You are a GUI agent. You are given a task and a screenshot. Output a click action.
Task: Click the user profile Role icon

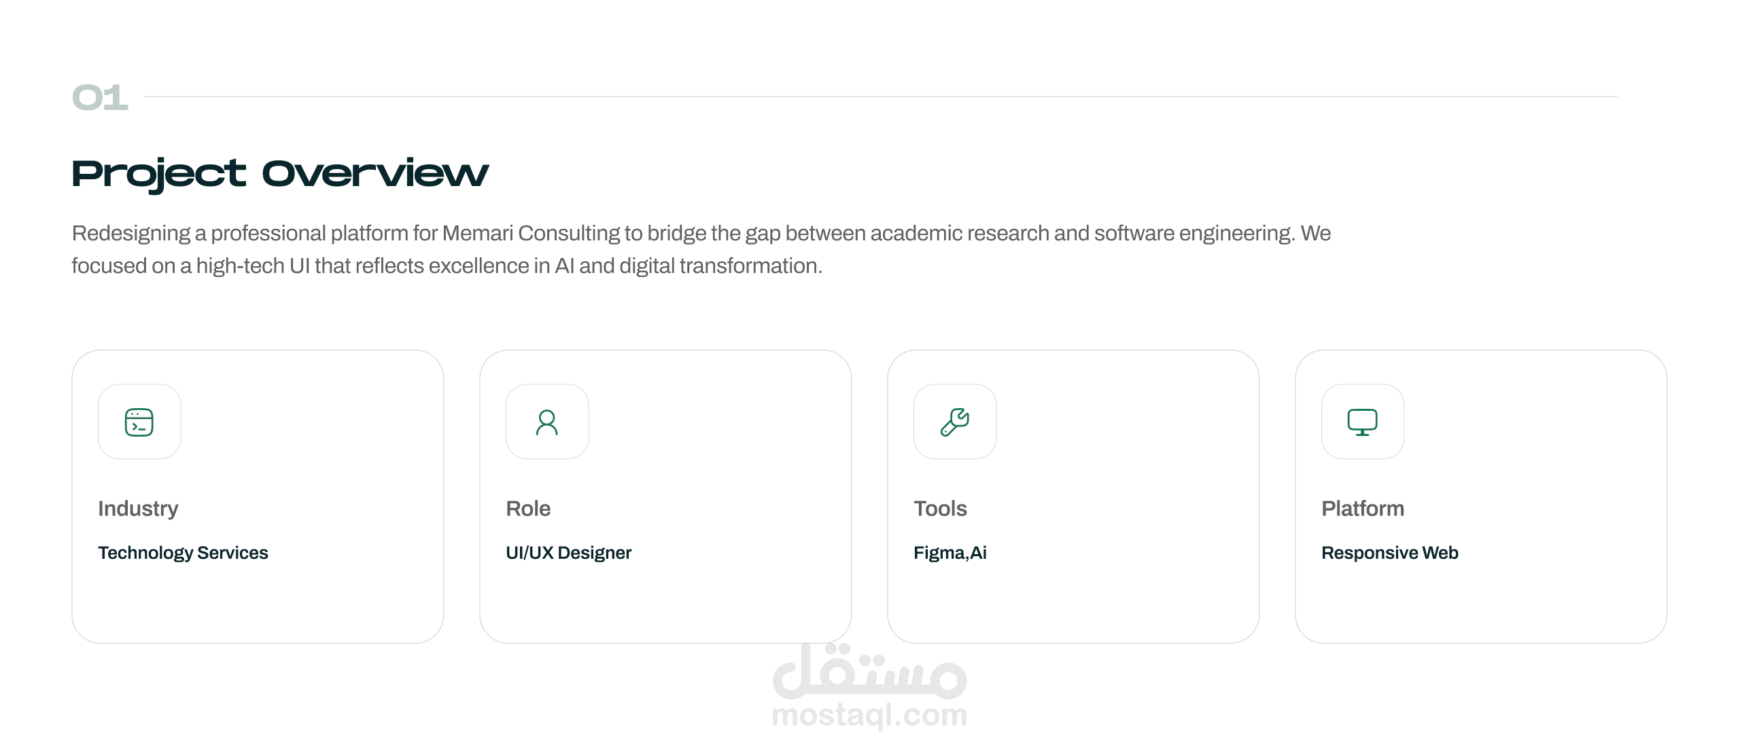click(547, 422)
